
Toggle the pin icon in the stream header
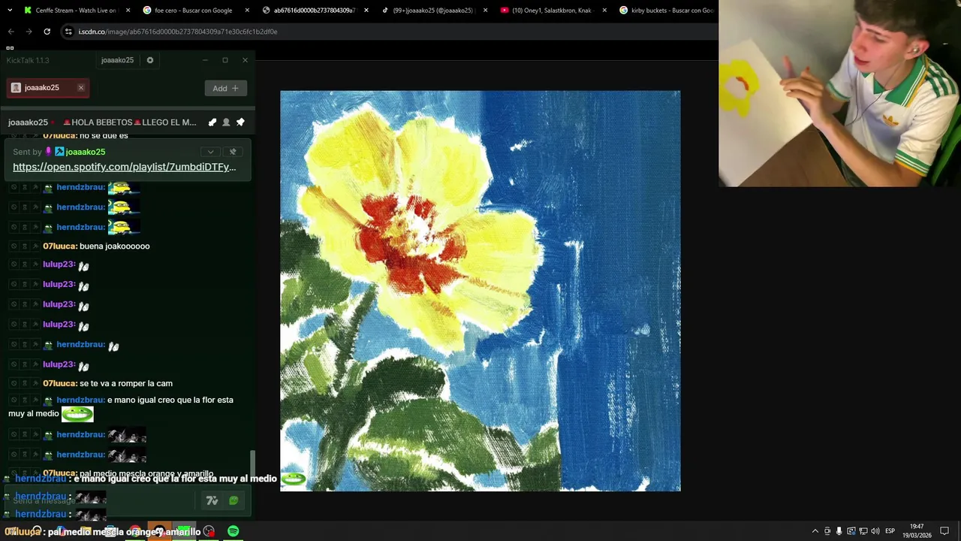pyautogui.click(x=240, y=122)
